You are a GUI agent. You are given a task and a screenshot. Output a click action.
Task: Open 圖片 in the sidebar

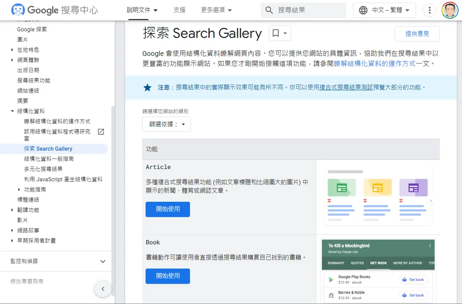click(22, 40)
